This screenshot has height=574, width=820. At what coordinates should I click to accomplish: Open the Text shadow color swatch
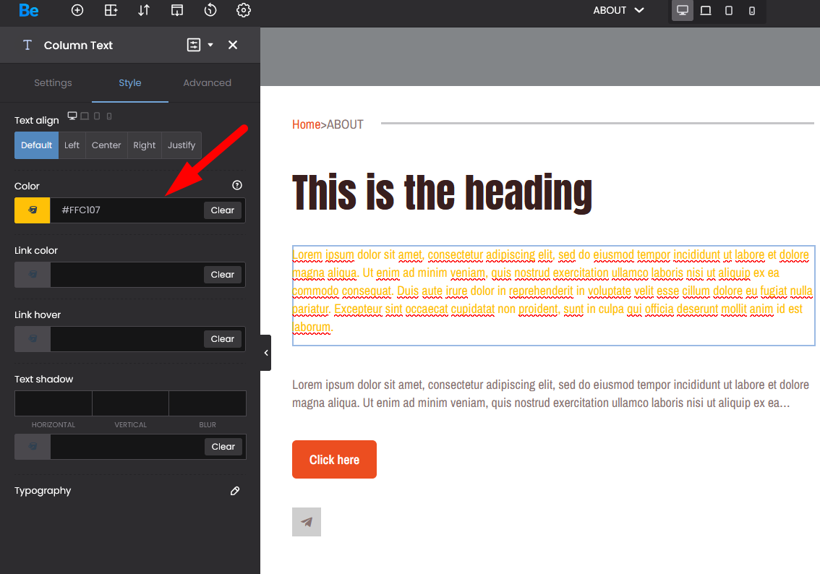(33, 447)
